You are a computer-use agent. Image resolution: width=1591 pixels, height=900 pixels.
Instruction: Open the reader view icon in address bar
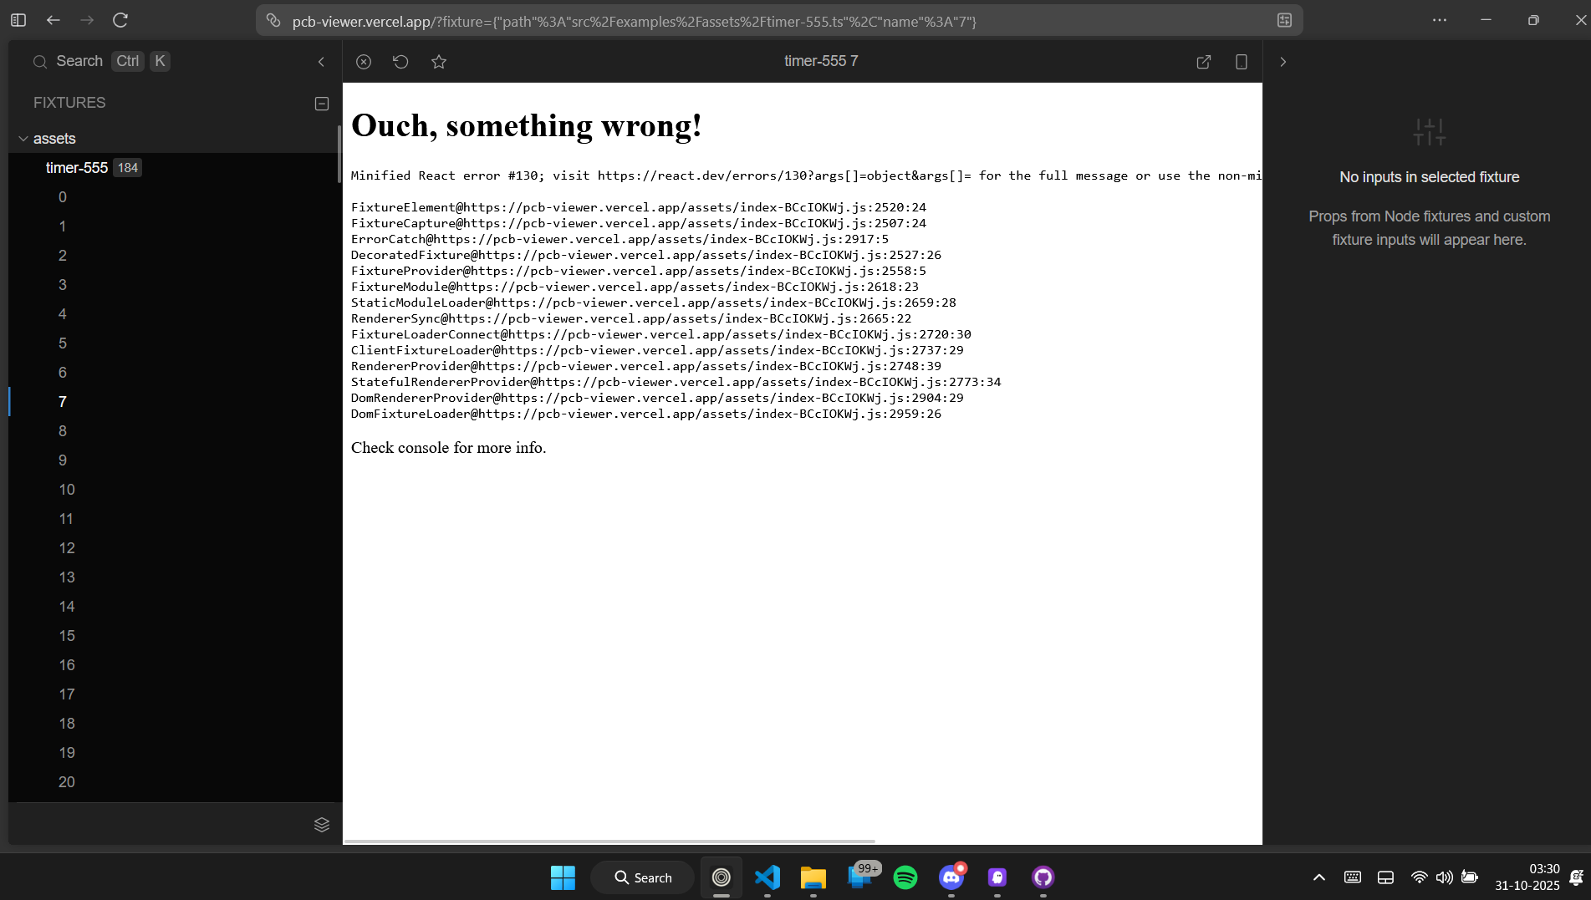coord(1284,20)
